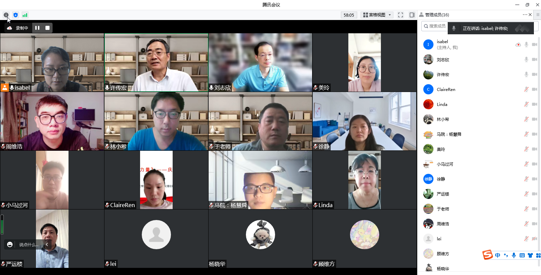Toggle lei's camera in member list
Image resolution: width=541 pixels, height=275 pixels.
[534, 239]
